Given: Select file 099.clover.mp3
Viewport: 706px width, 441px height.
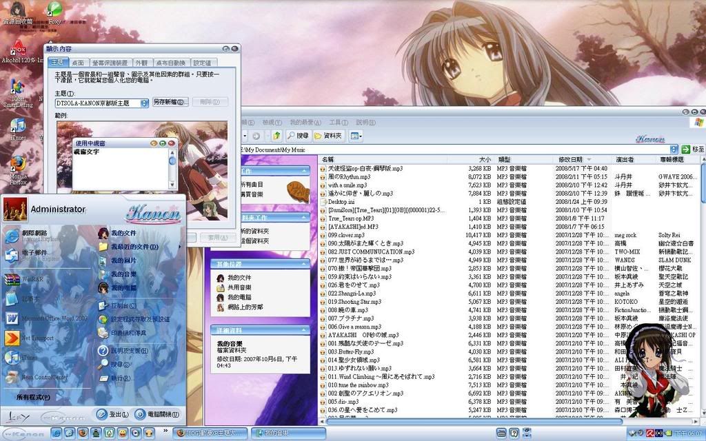Looking at the screenshot, I should pos(346,236).
